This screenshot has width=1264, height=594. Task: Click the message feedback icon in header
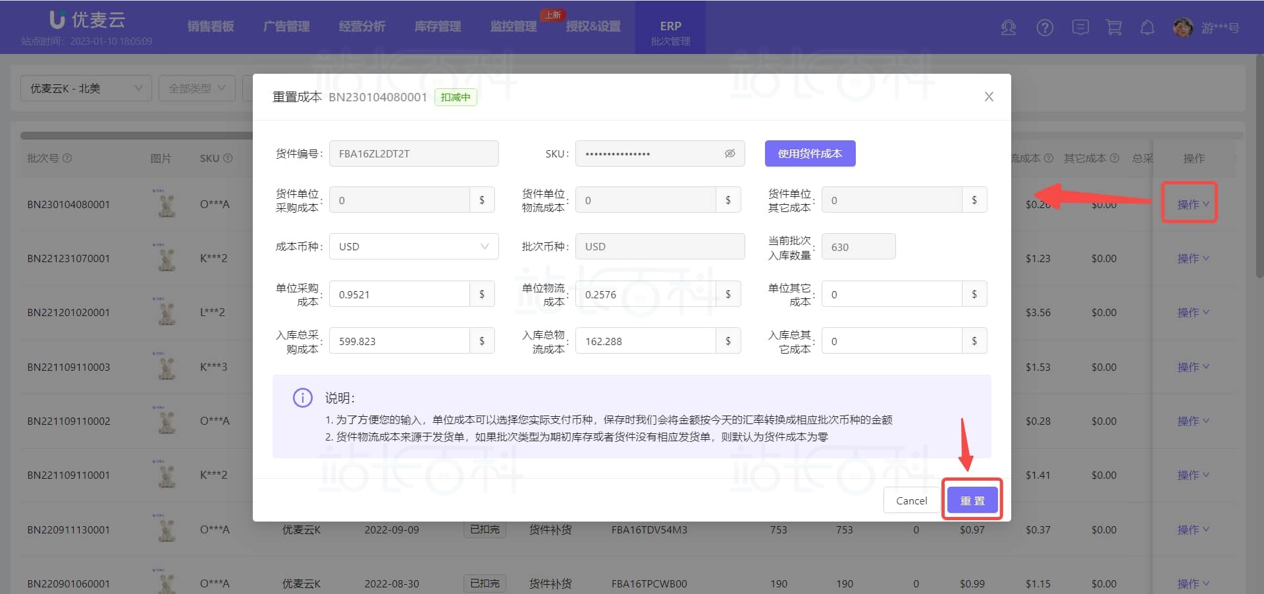tap(1080, 28)
